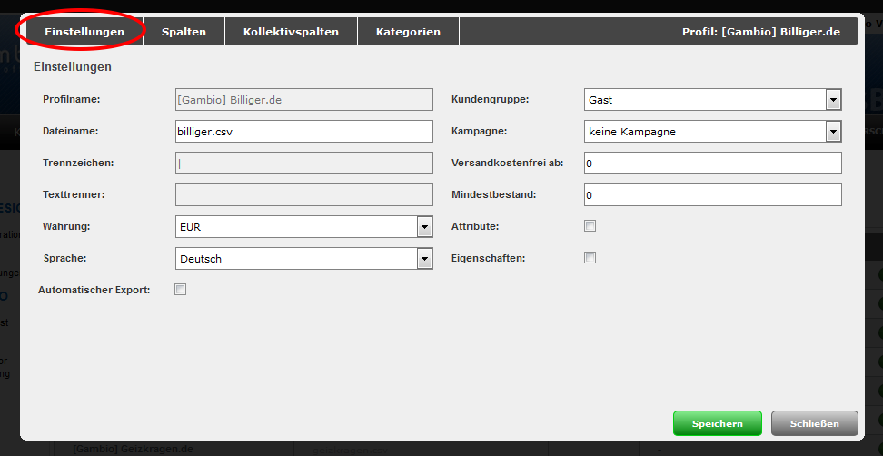
Task: Open the Kollektivspalten tab
Action: 291,32
